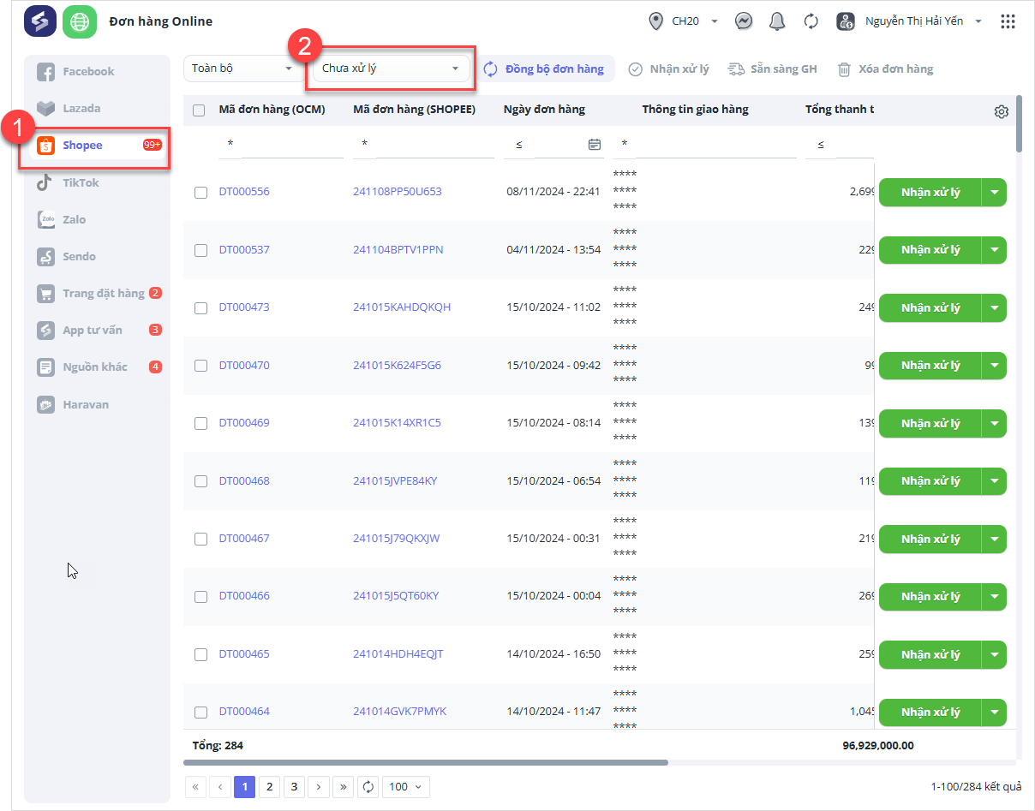Open the Toàn bộ filter dropdown
This screenshot has height=811, width=1035.
242,69
